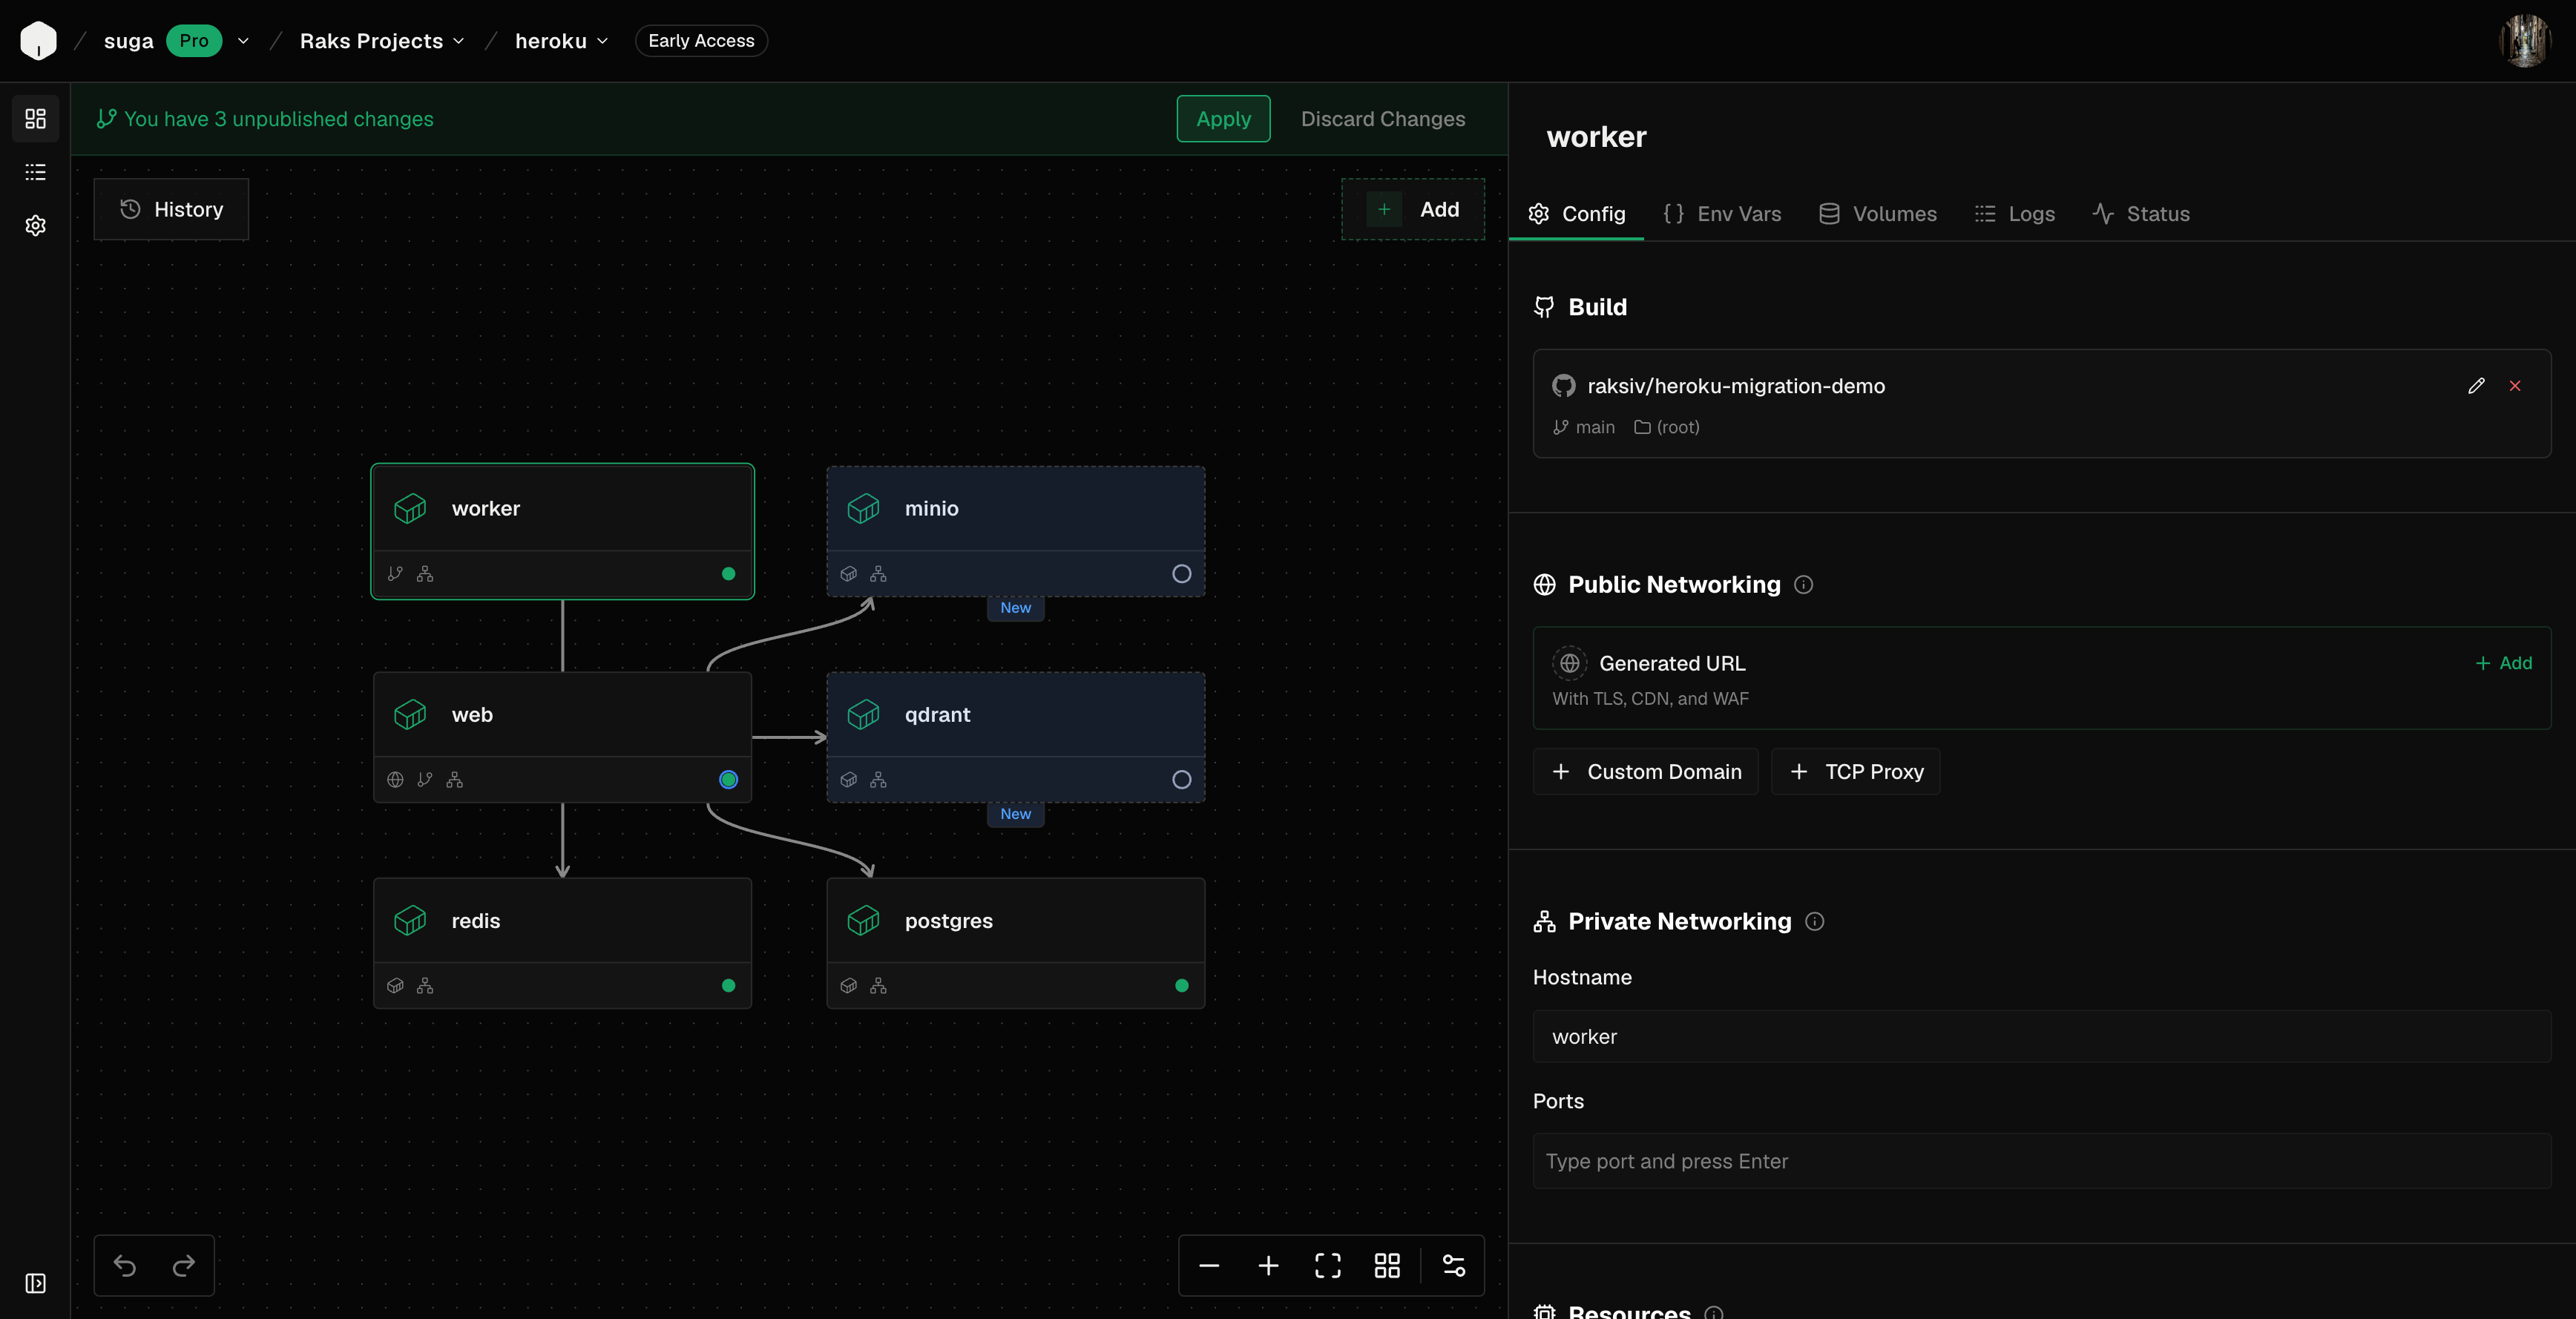Zoom out the canvas with minus icon

click(x=1209, y=1266)
